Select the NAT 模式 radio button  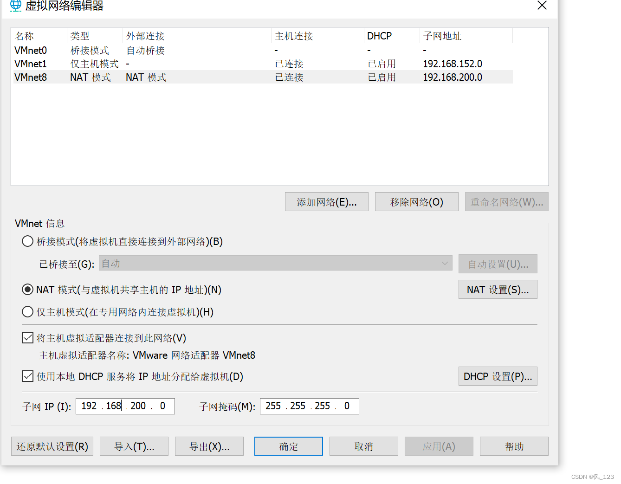(x=28, y=290)
